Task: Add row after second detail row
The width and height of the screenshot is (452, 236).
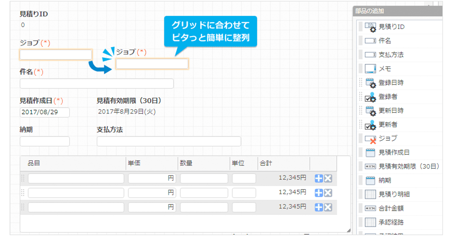Action: (x=319, y=193)
